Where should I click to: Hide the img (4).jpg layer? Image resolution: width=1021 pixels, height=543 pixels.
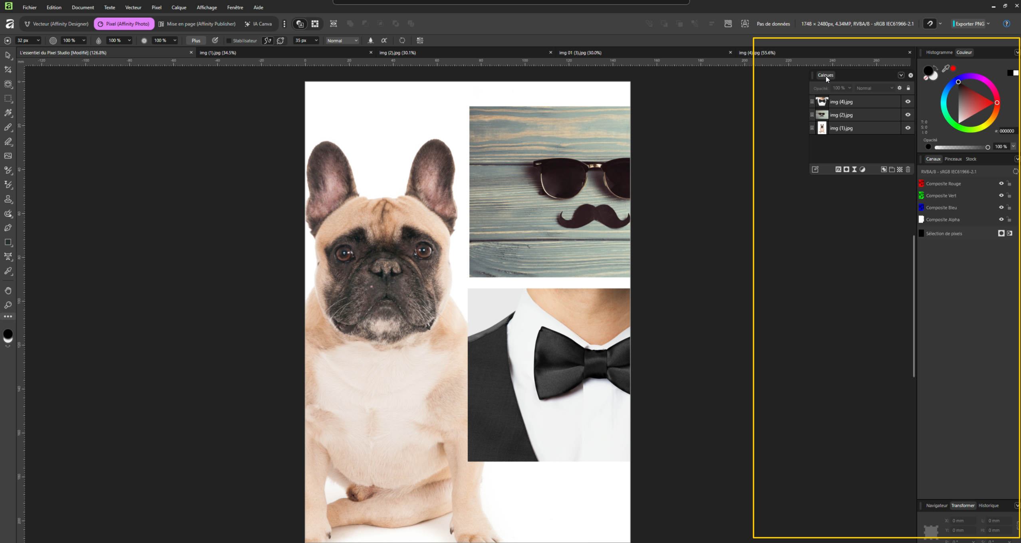(x=908, y=102)
